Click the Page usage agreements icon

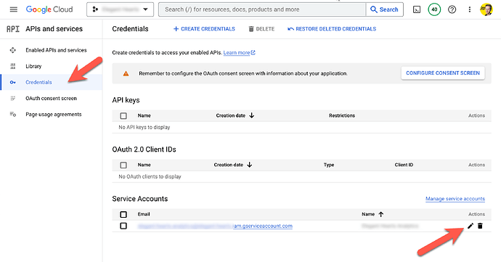pyautogui.click(x=13, y=115)
